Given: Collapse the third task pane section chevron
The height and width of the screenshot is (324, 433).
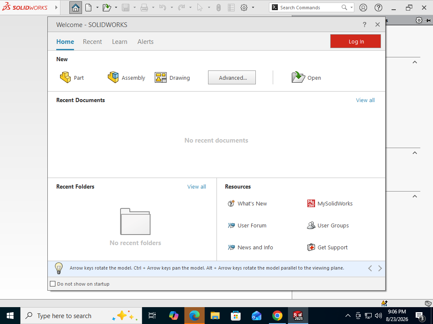Looking at the screenshot, I should pyautogui.click(x=414, y=196).
